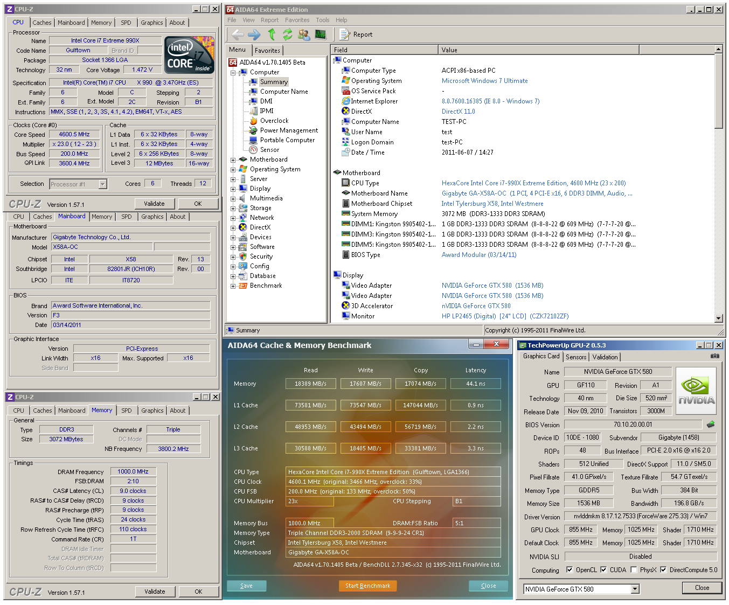
Task: Open the Gigabyte GA-X58A-OC motherboard link
Action: tap(537, 193)
